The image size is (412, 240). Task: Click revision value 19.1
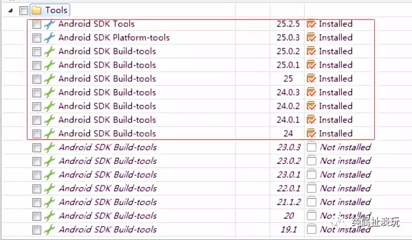click(289, 229)
